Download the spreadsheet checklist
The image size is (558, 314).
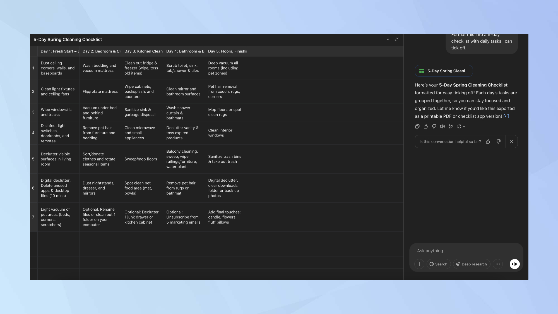pyautogui.click(x=388, y=40)
